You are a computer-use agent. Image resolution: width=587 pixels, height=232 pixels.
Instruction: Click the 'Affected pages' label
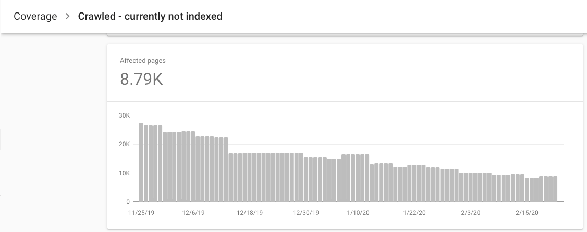coord(143,61)
